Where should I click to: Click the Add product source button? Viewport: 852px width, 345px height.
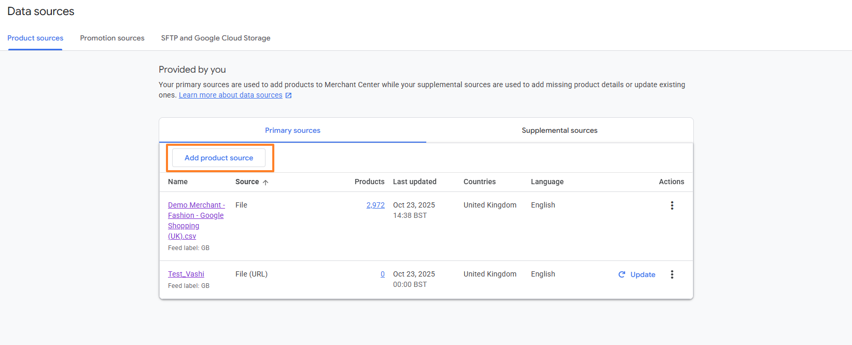point(219,158)
